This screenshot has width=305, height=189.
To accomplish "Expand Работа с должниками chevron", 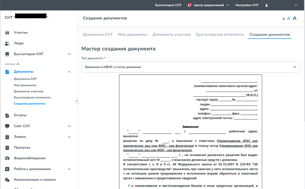I will click(x=69, y=169).
